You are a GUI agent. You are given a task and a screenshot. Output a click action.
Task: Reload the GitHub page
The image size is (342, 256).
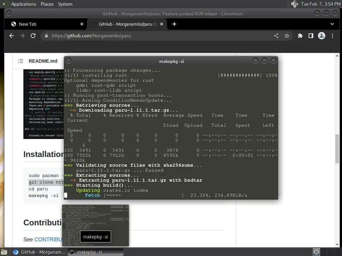click(x=33, y=36)
